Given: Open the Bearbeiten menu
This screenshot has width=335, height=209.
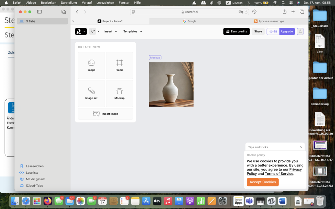Looking at the screenshot, I should point(48,3).
